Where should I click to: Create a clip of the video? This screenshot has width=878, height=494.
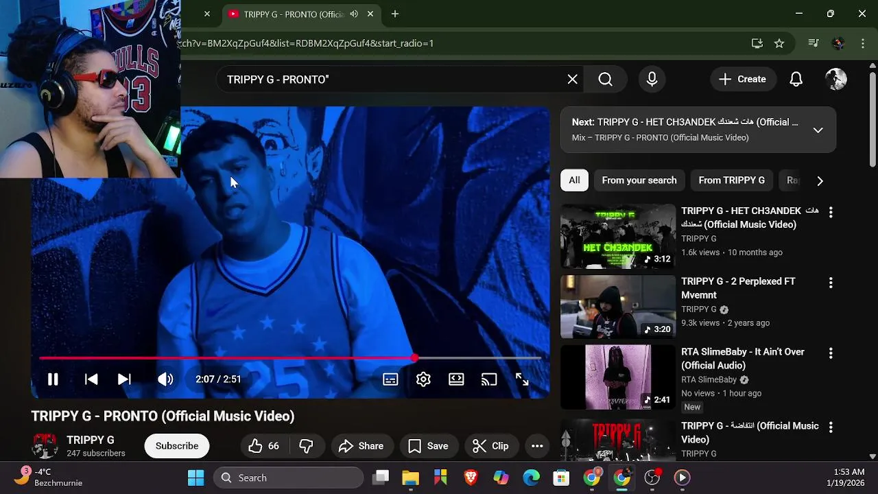pos(491,446)
